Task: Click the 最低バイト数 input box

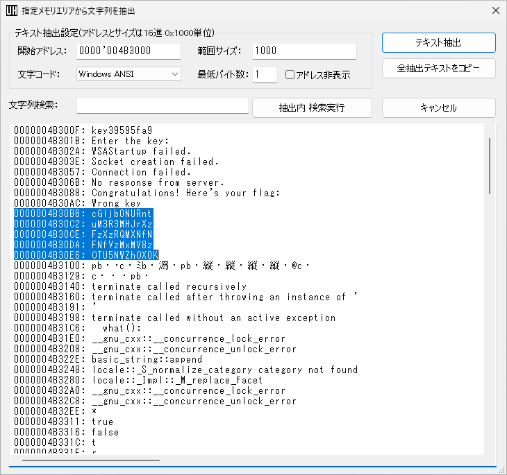Action: [265, 74]
